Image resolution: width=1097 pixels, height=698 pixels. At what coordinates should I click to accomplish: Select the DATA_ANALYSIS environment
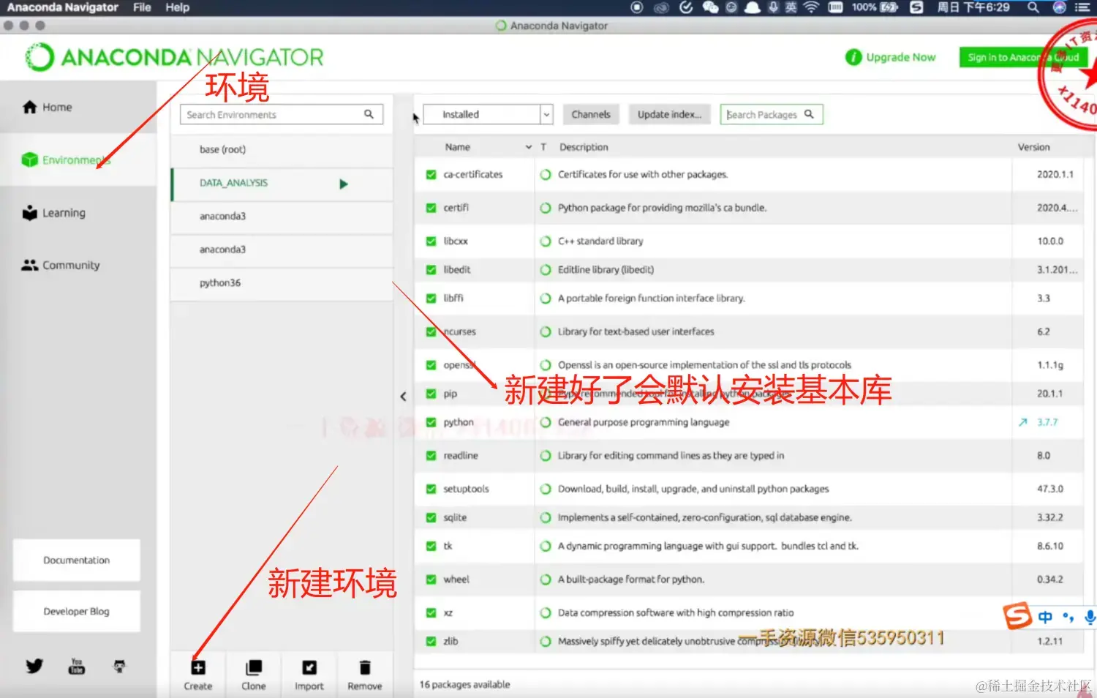coord(282,184)
